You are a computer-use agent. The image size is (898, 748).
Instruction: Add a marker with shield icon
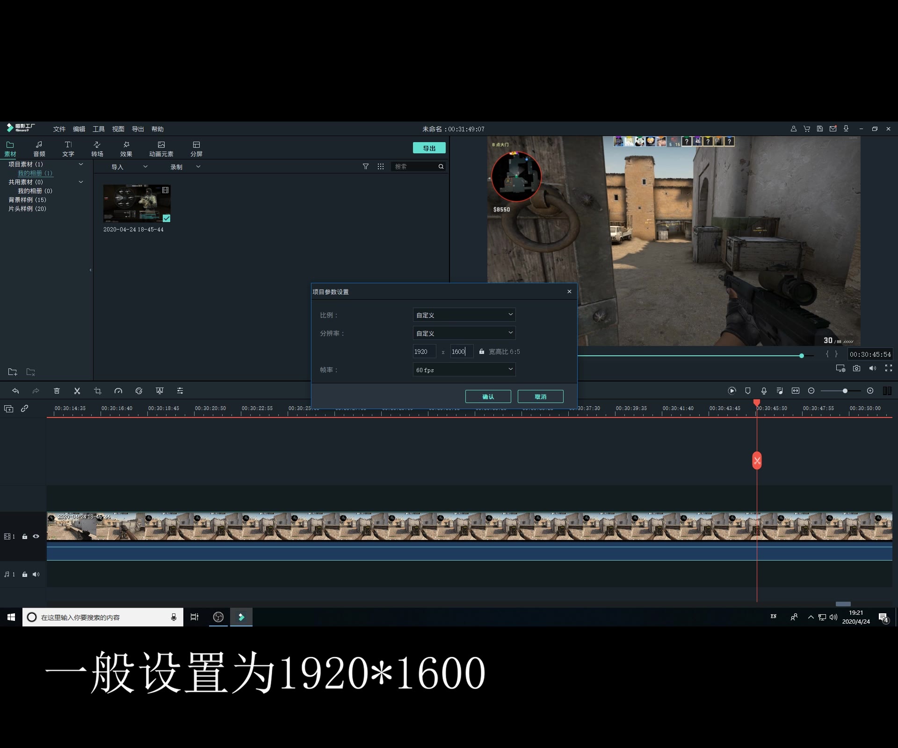pyautogui.click(x=748, y=391)
